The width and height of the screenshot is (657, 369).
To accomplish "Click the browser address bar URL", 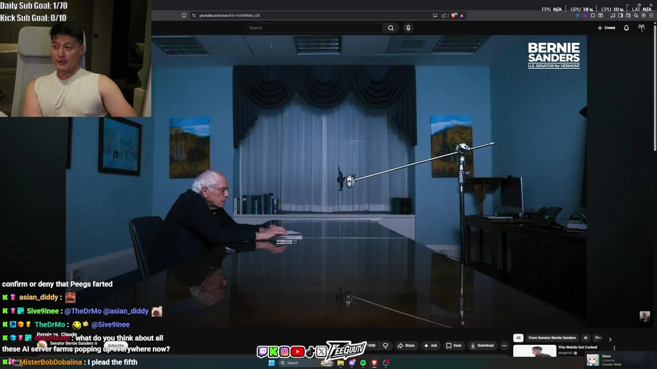I will pos(229,15).
